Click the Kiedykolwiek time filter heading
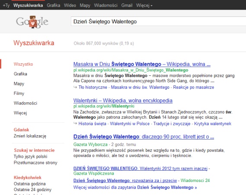Screen dimensions: 246x195 coord(28,178)
